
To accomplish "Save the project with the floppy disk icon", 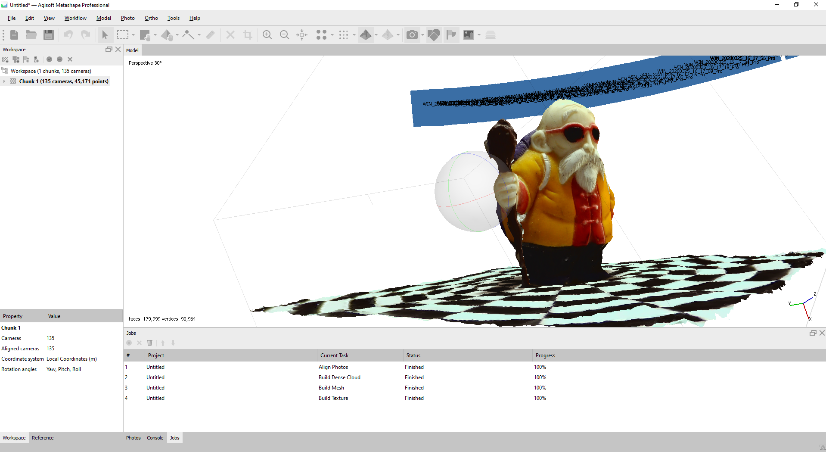I will pos(49,35).
